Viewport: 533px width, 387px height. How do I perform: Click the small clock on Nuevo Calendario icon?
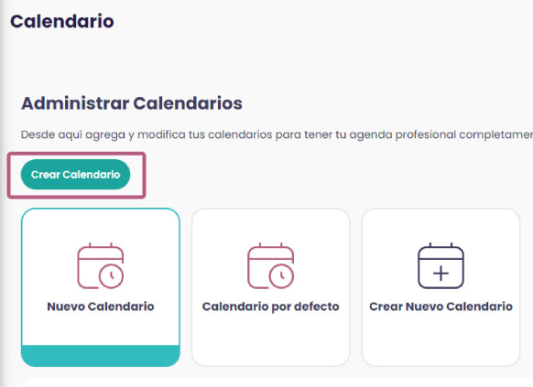111,276
